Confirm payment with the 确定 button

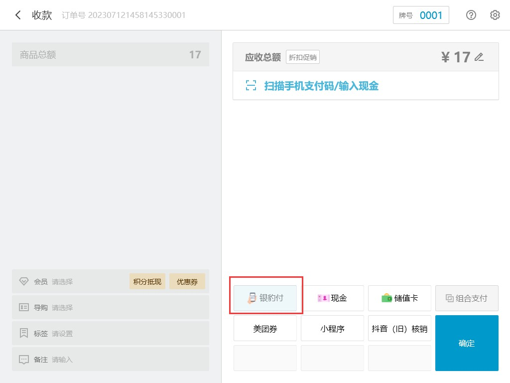[467, 343]
